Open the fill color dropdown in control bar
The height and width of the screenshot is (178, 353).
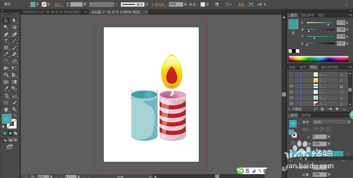click(37, 4)
